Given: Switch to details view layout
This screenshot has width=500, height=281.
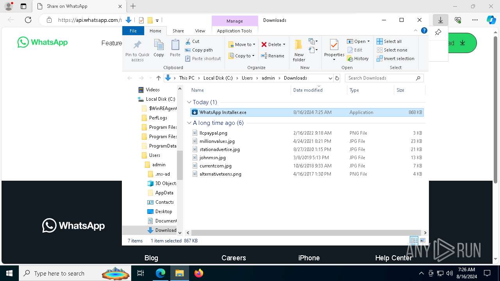Looking at the screenshot, I should pyautogui.click(x=414, y=241).
